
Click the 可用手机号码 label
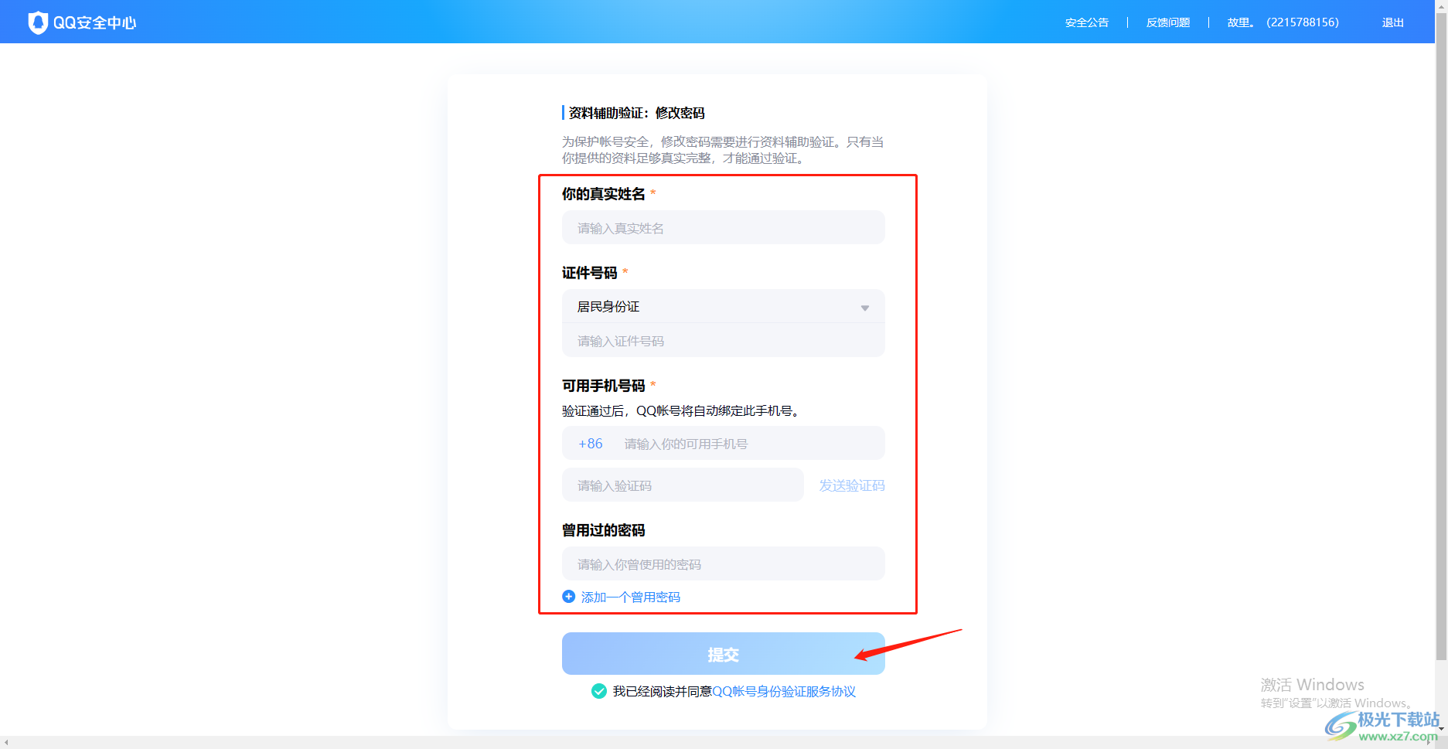pos(603,386)
